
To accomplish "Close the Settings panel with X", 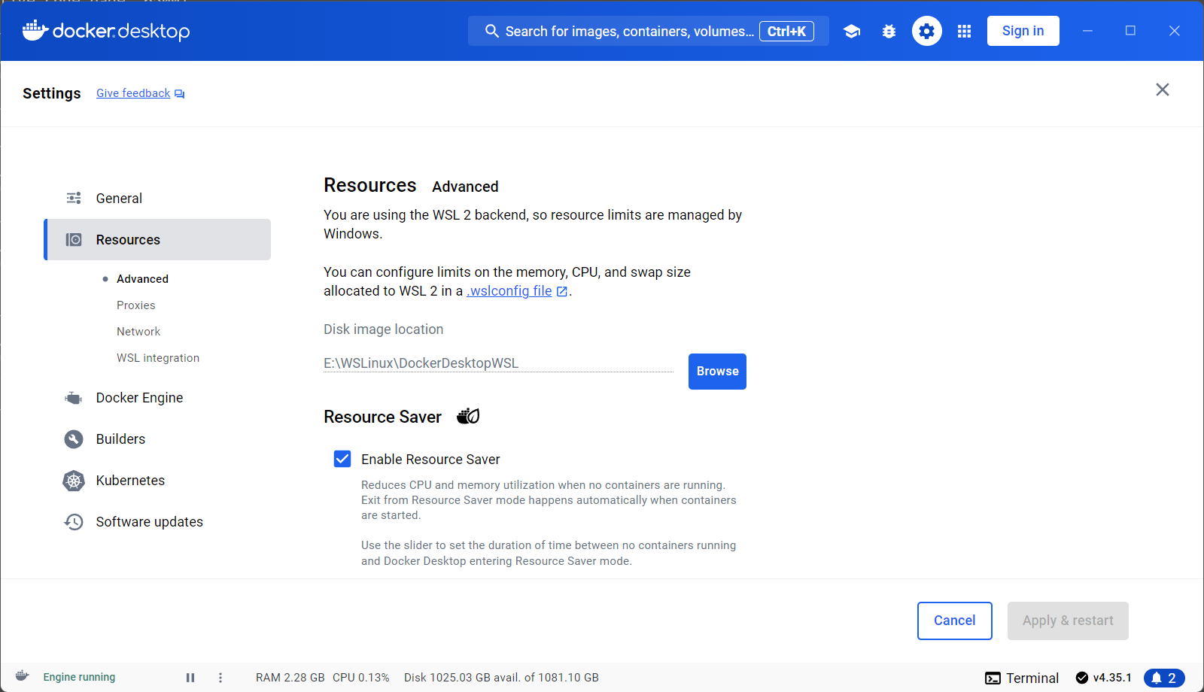I will tap(1163, 90).
